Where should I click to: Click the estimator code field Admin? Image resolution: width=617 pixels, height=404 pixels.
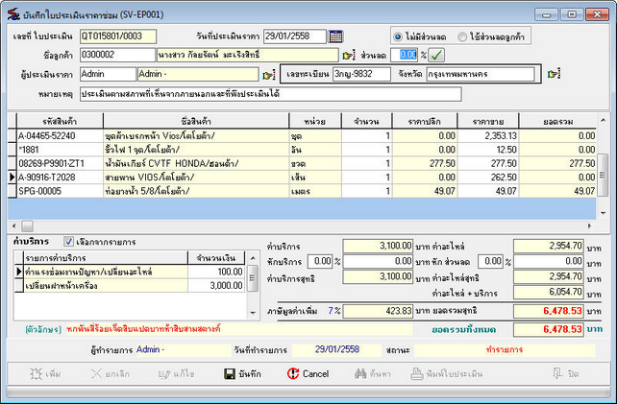pos(109,74)
